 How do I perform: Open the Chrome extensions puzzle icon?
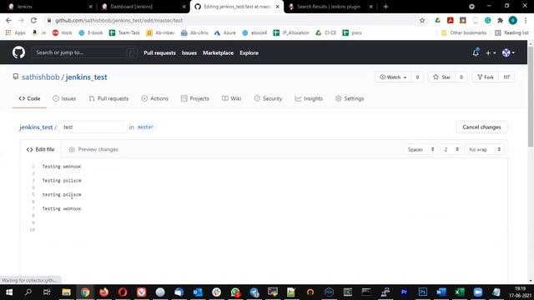pyautogui.click(x=500, y=20)
